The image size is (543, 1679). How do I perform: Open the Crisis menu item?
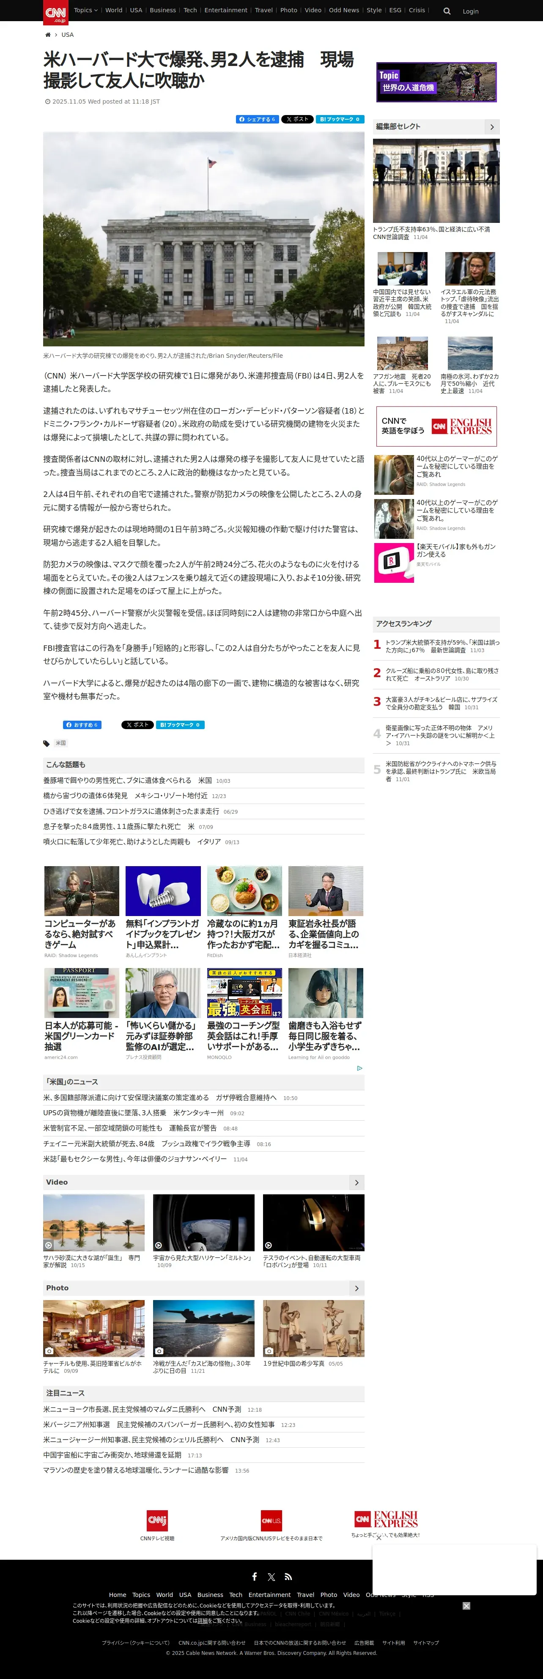417,11
